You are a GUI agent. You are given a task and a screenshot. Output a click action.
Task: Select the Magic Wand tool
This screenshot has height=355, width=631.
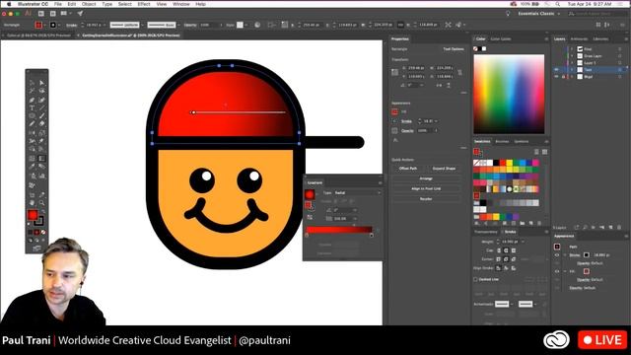[33, 91]
